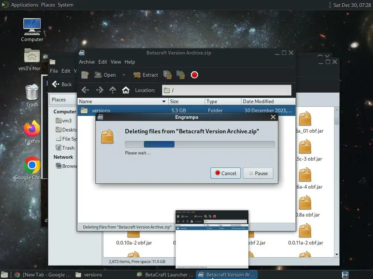The width and height of the screenshot is (373, 279).
Task: Click the add files to archive icon
Action: 168,75
